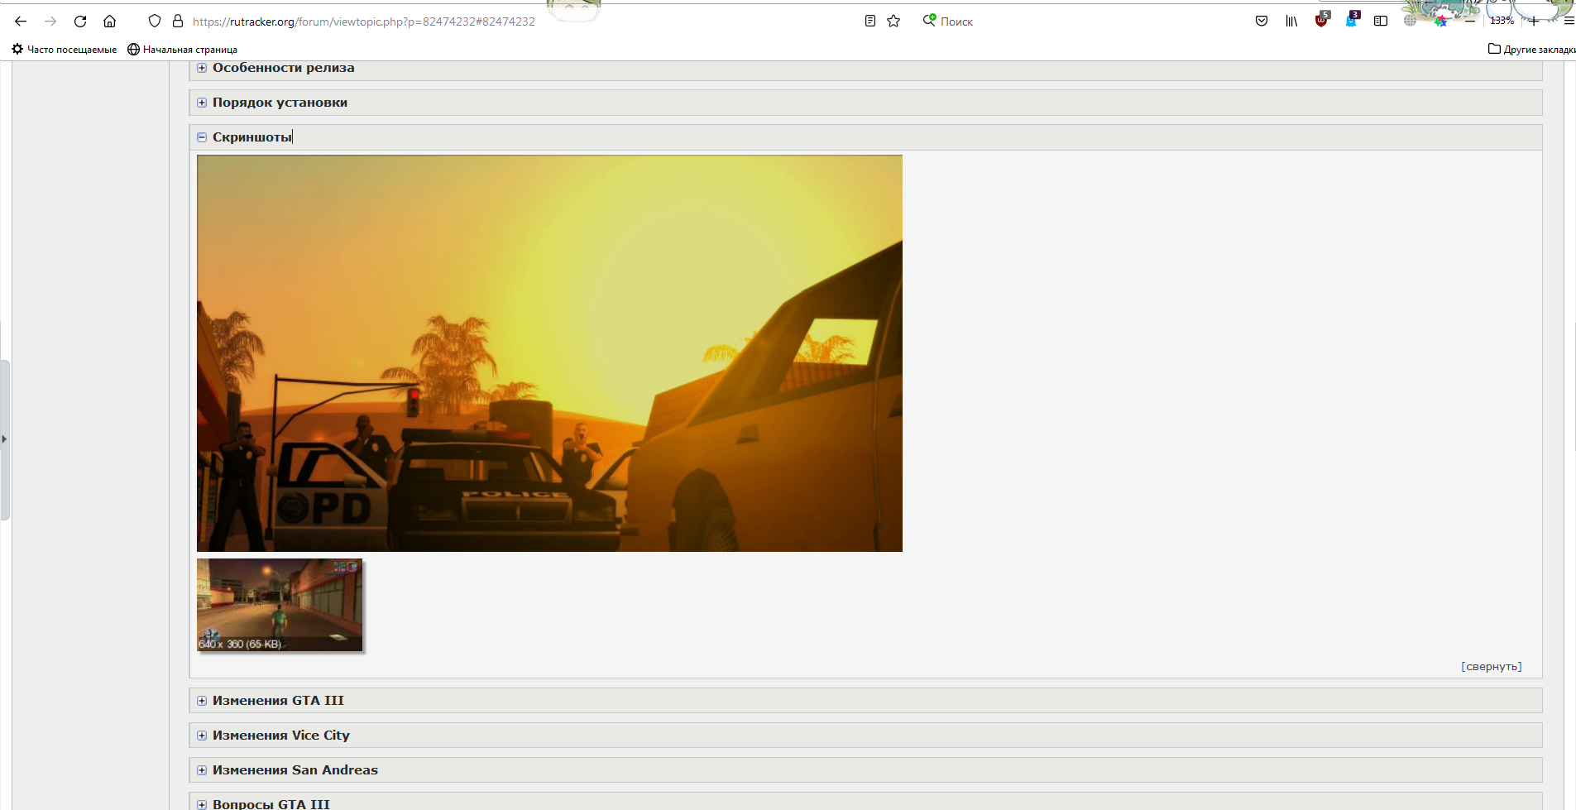Open the Library history and bookmarks
The width and height of the screenshot is (1576, 810).
tap(1291, 22)
